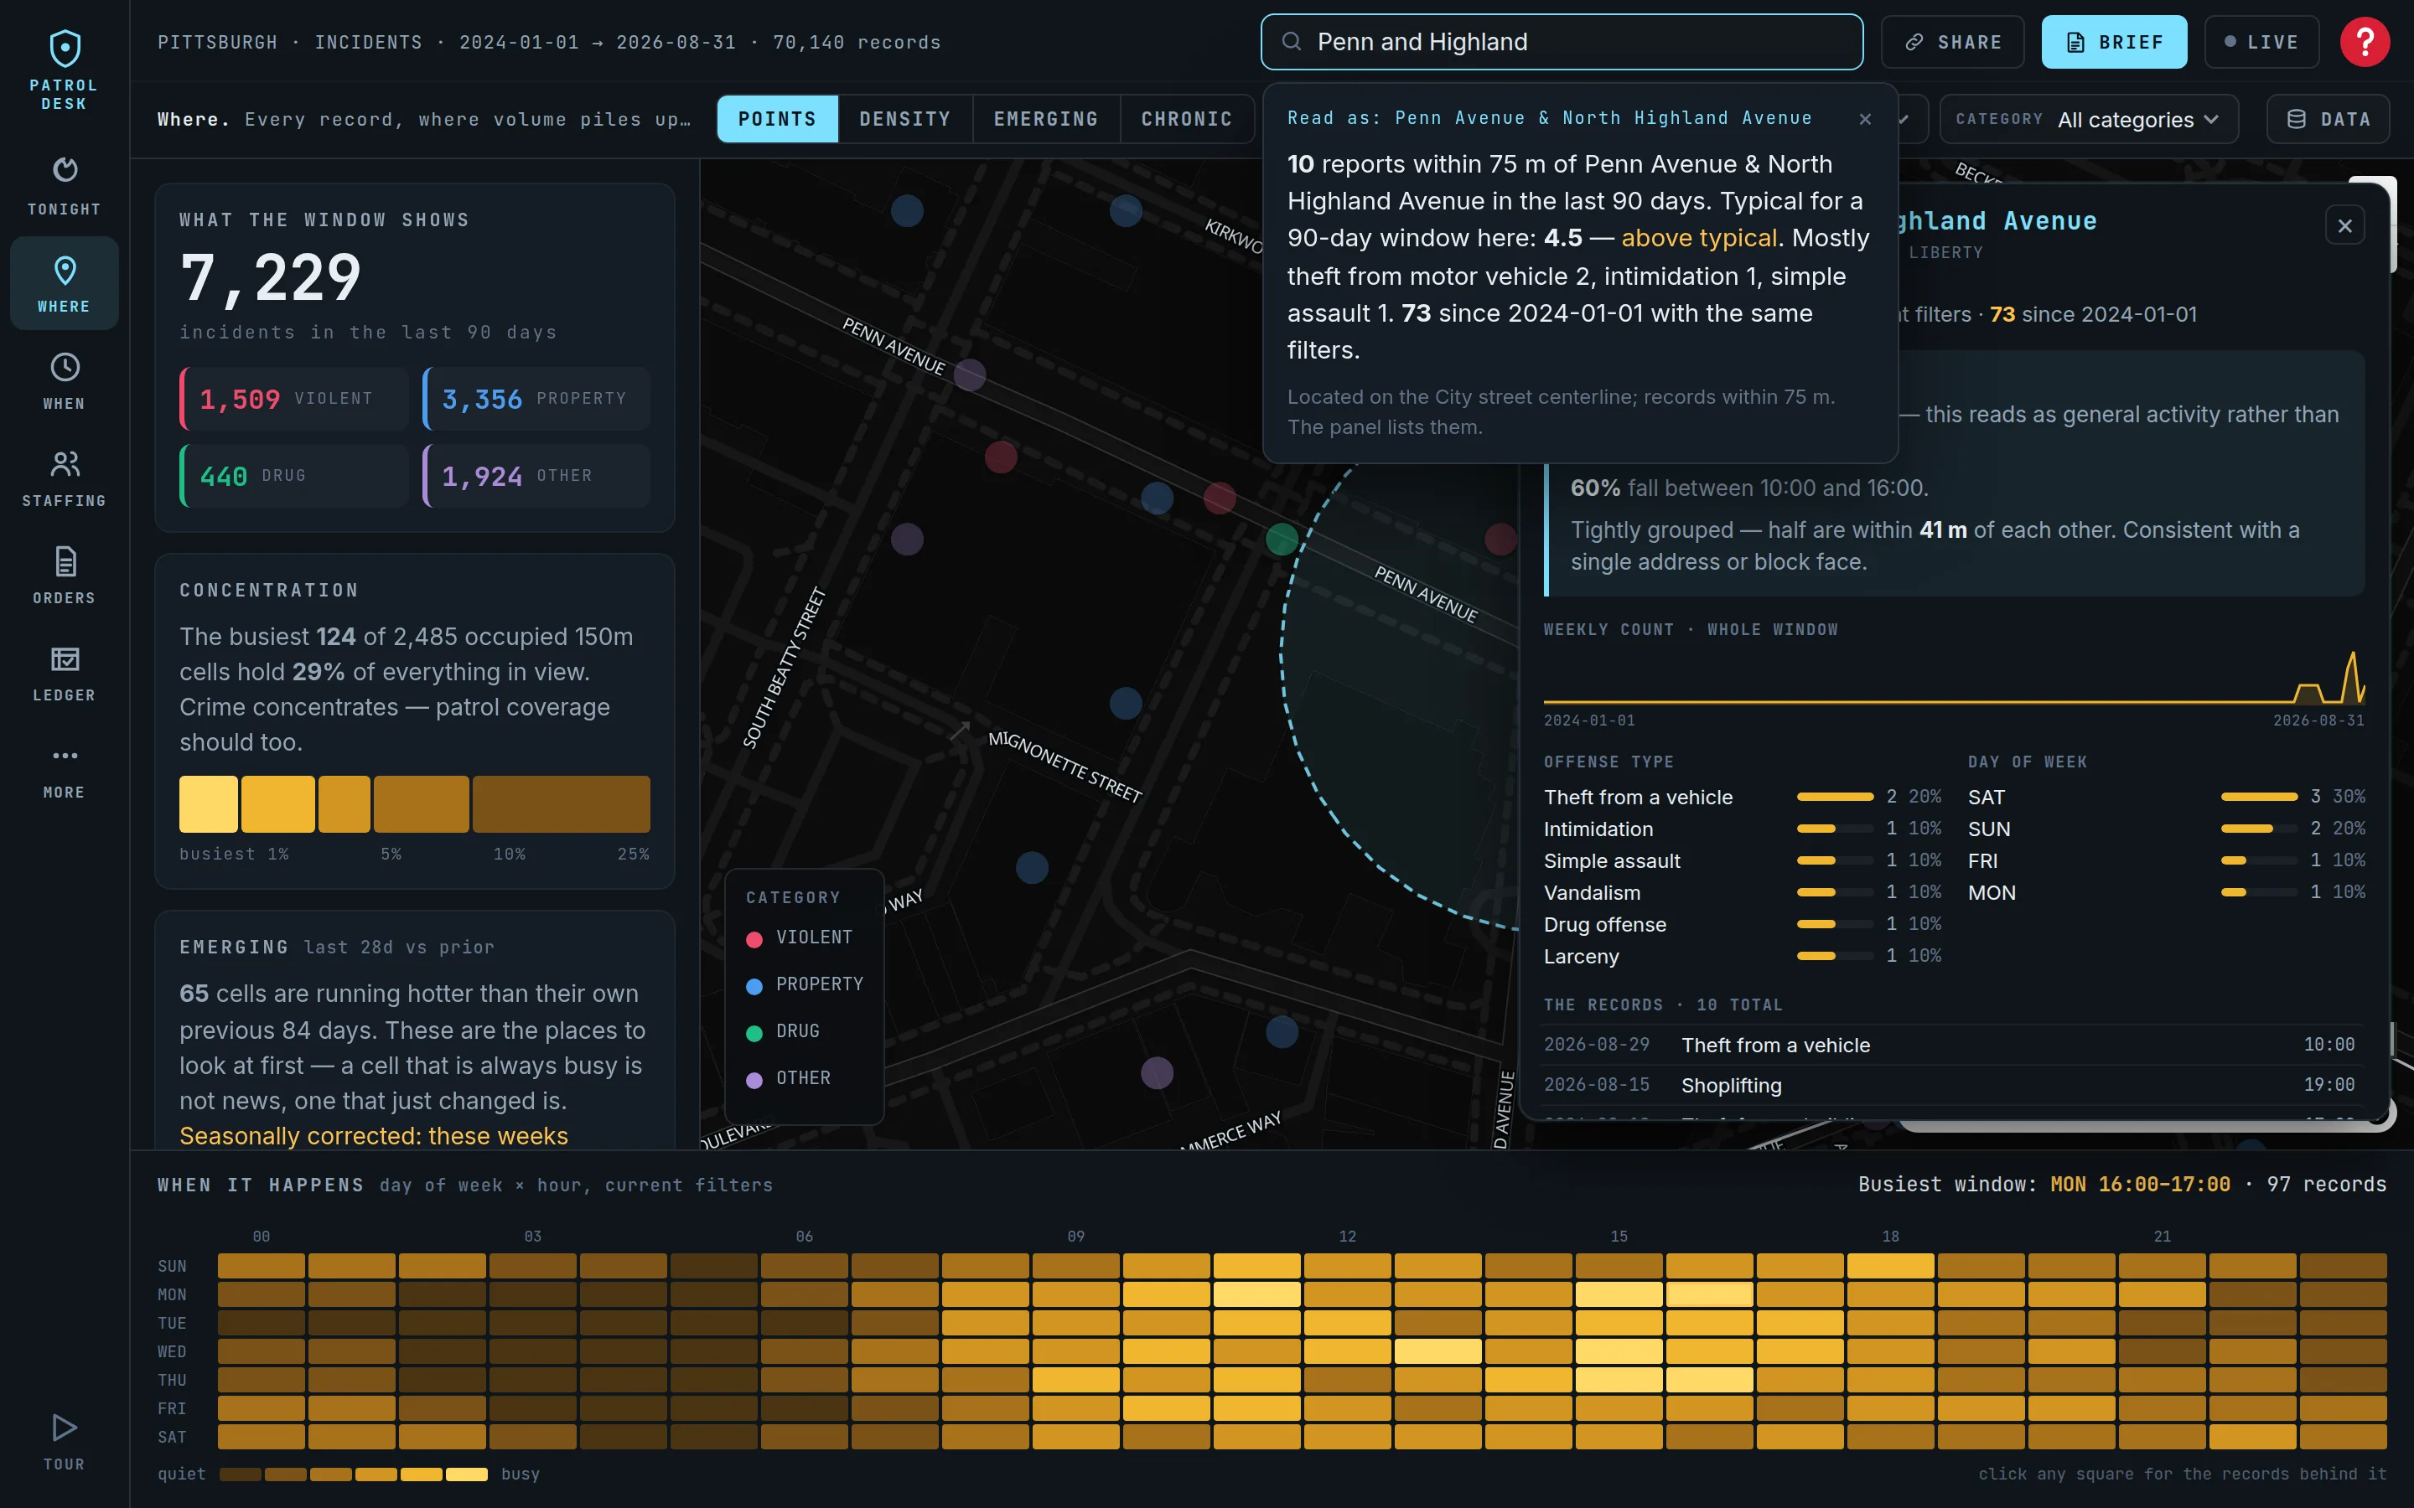Open the Brief report button
Screen dimensions: 2414x1508
coord(2114,42)
